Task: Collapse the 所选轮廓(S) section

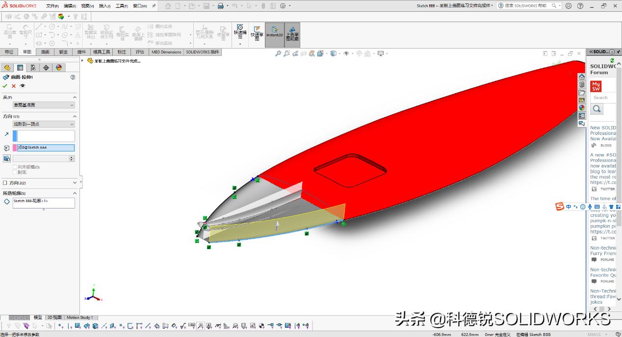Action: click(75, 193)
